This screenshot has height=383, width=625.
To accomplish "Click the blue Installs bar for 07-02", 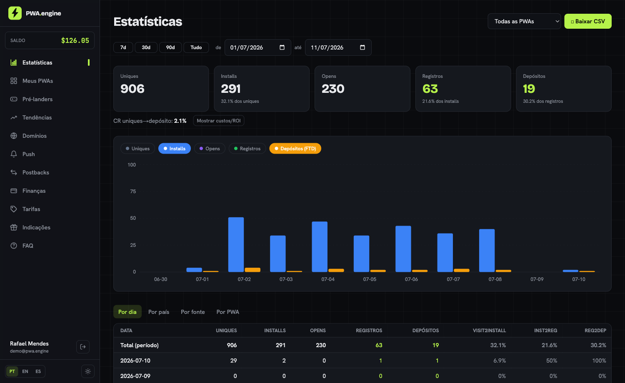I will tap(236, 244).
